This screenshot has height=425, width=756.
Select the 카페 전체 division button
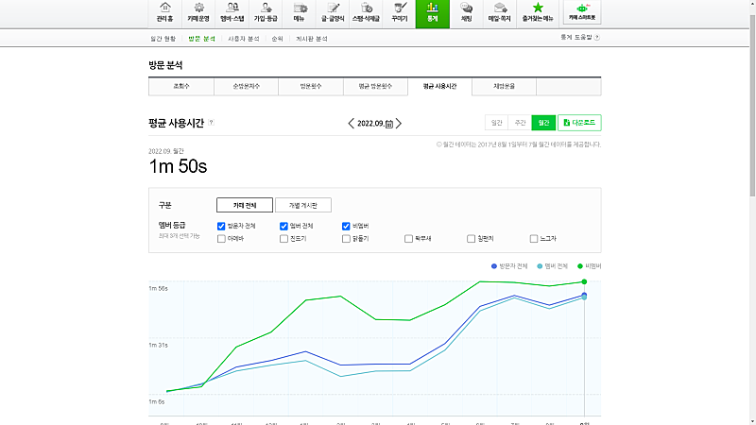click(x=245, y=205)
